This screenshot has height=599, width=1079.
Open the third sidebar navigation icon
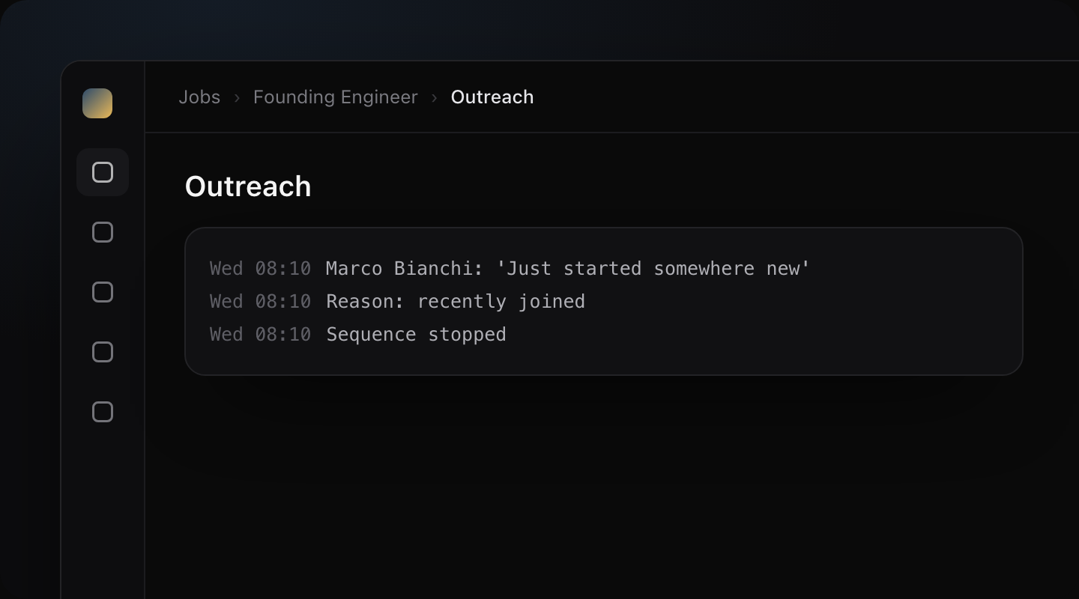click(103, 292)
